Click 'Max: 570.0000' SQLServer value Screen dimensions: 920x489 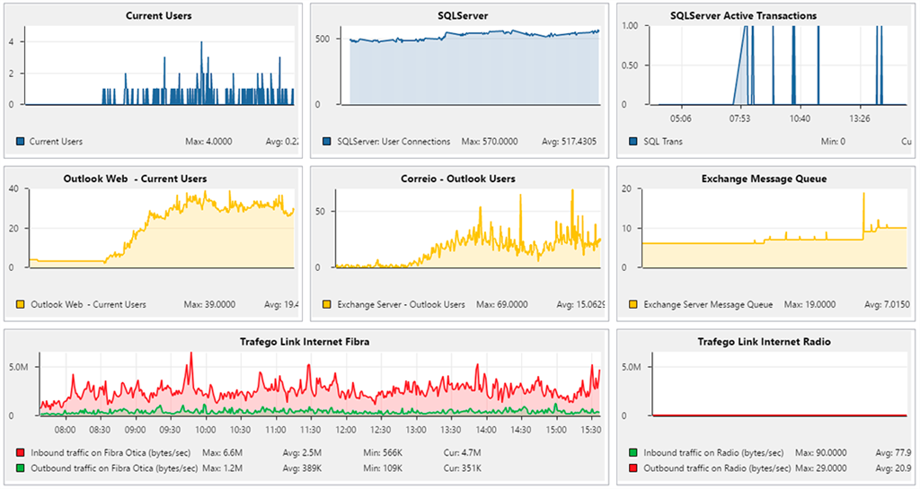(x=490, y=141)
